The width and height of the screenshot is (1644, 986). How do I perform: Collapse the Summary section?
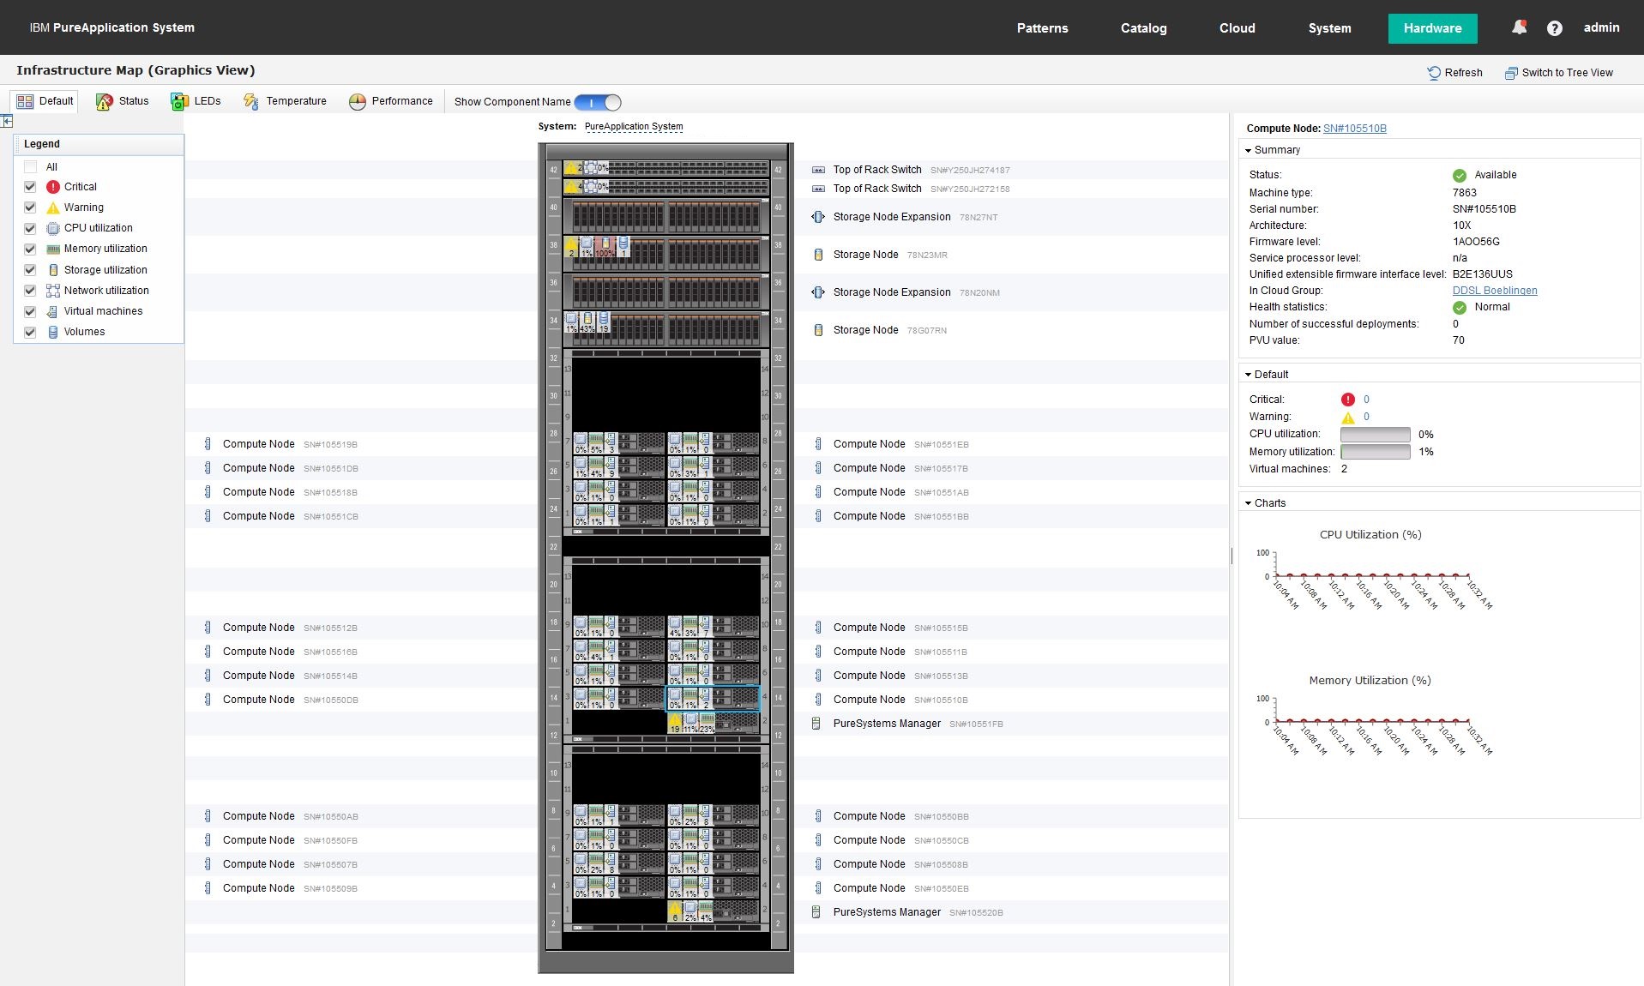1250,149
